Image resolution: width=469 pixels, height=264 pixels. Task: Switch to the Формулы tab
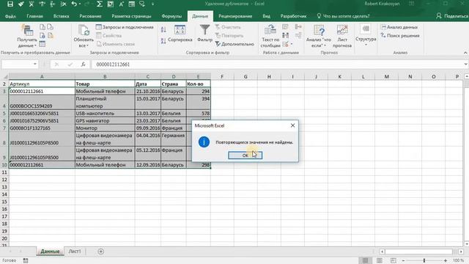coord(171,16)
